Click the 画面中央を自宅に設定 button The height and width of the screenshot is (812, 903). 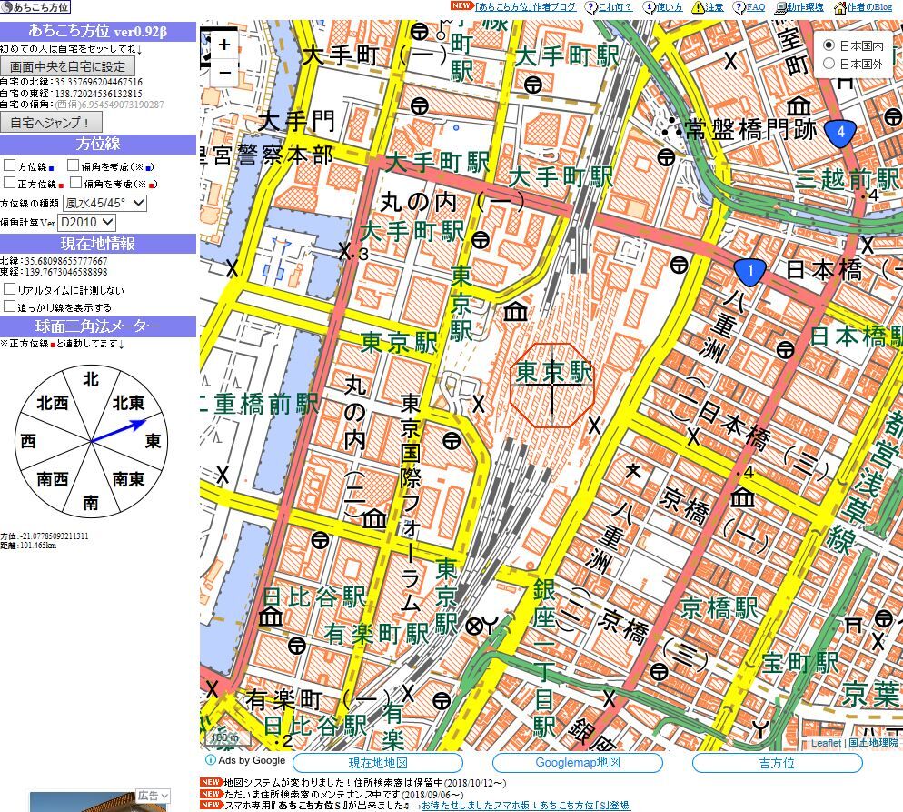[x=67, y=66]
